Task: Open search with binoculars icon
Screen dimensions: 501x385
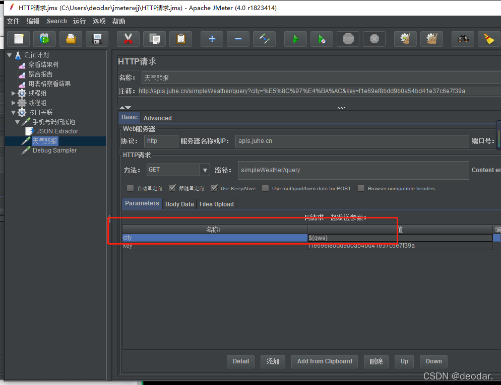Action: (463, 39)
